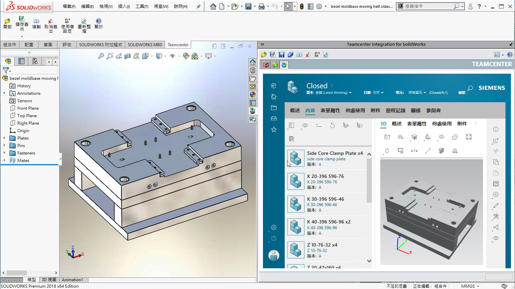Open Design Library in task pane

pyautogui.click(x=253, y=70)
